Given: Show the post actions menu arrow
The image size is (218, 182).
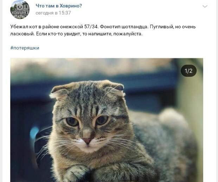Looking at the screenshot, I should [205, 6].
